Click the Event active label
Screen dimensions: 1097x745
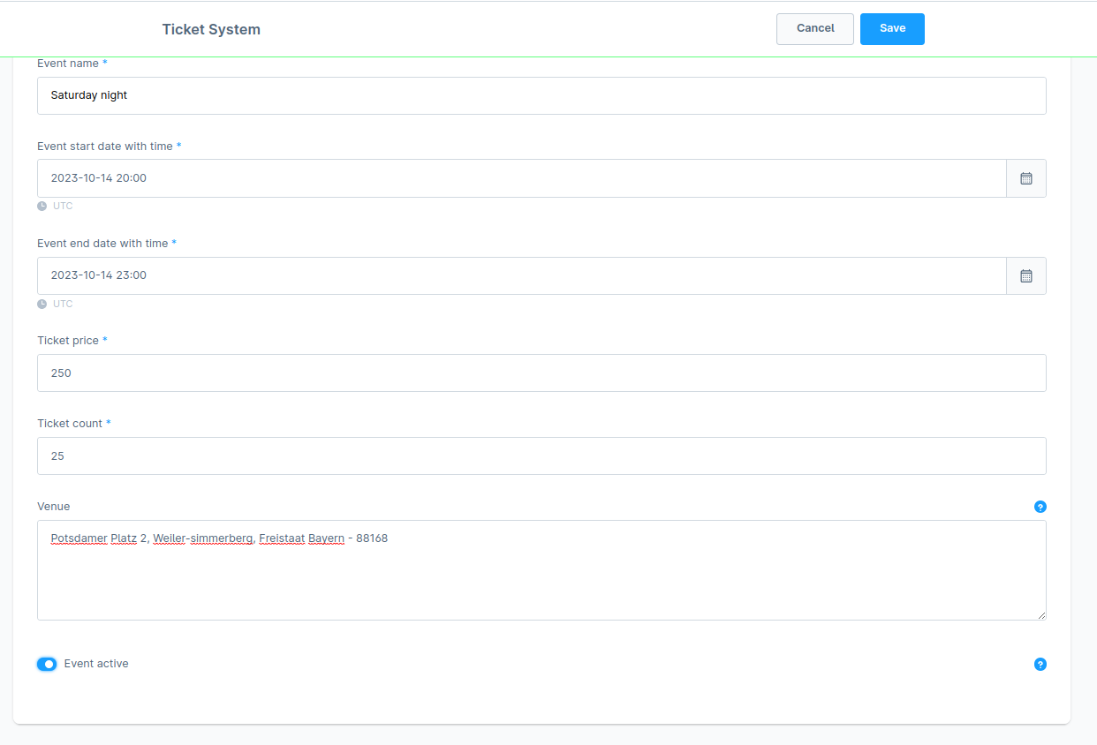point(96,664)
